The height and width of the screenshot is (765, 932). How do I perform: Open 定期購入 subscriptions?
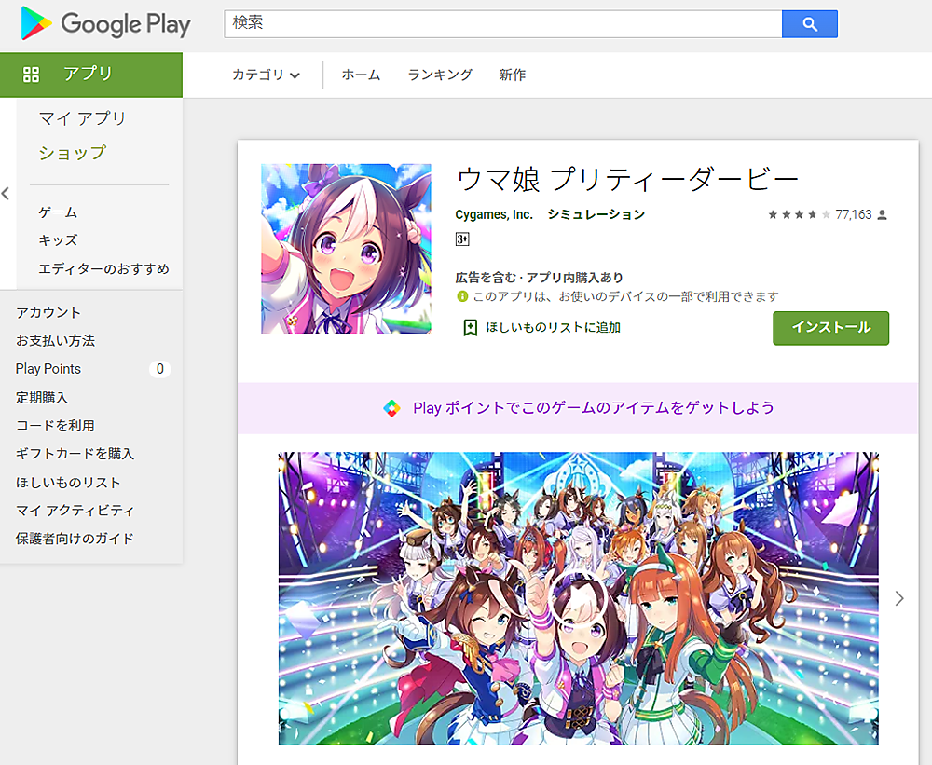(42, 397)
